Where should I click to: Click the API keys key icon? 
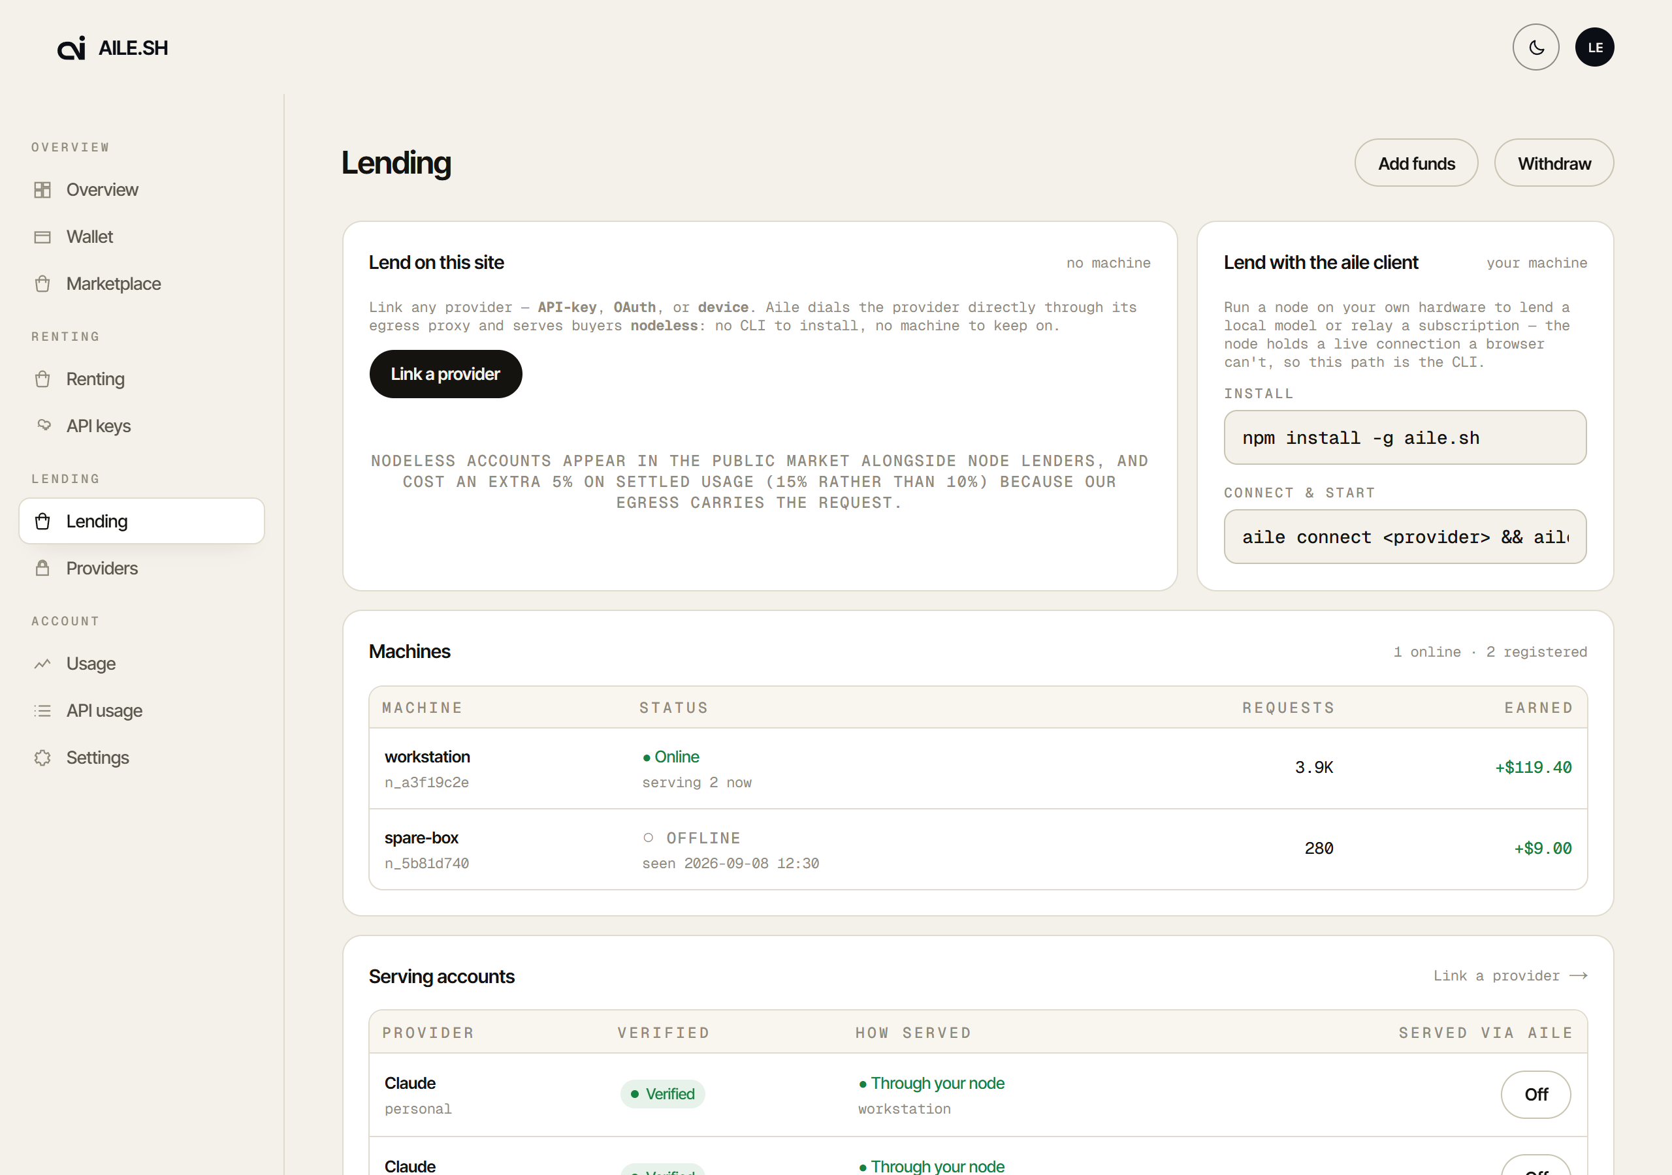44,425
